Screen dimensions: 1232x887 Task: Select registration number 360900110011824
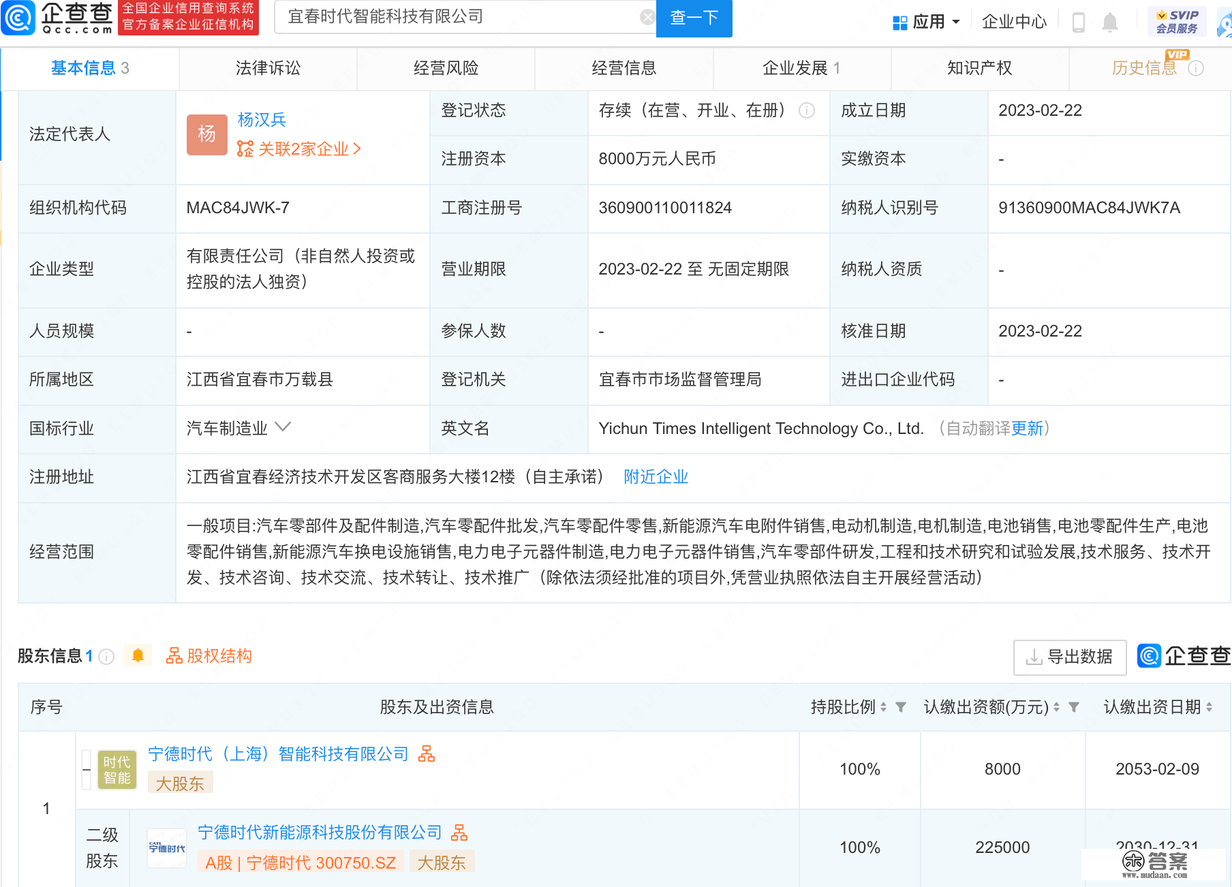coord(665,208)
